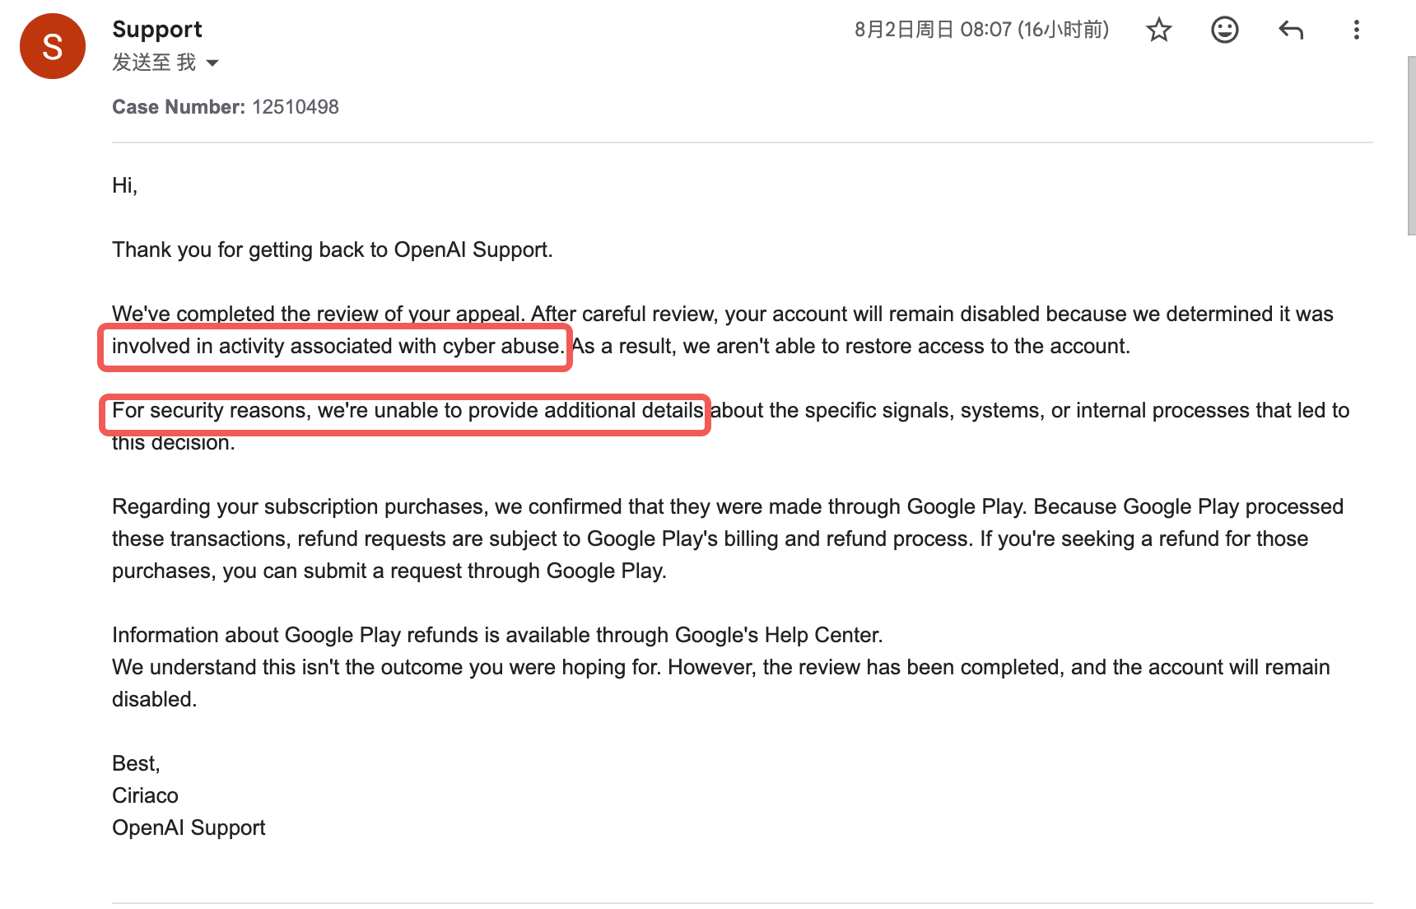
Task: Star this email from Support
Action: (1158, 30)
